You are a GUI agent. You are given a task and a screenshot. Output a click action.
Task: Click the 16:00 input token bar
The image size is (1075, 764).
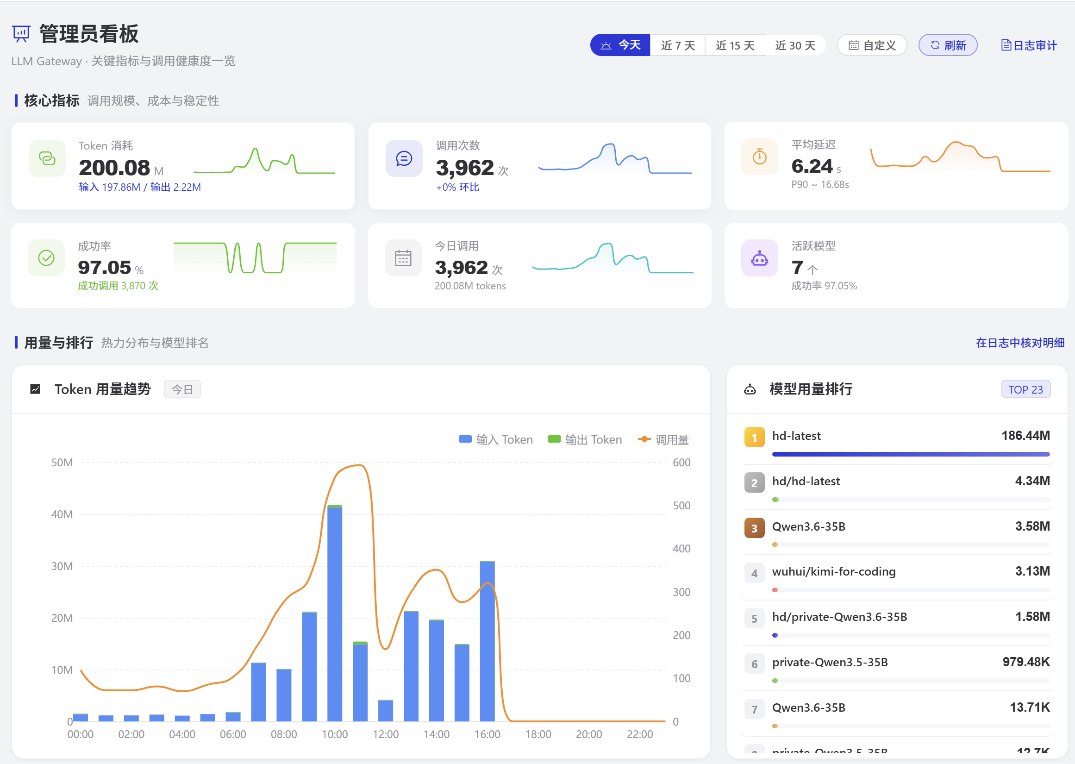[x=487, y=642]
